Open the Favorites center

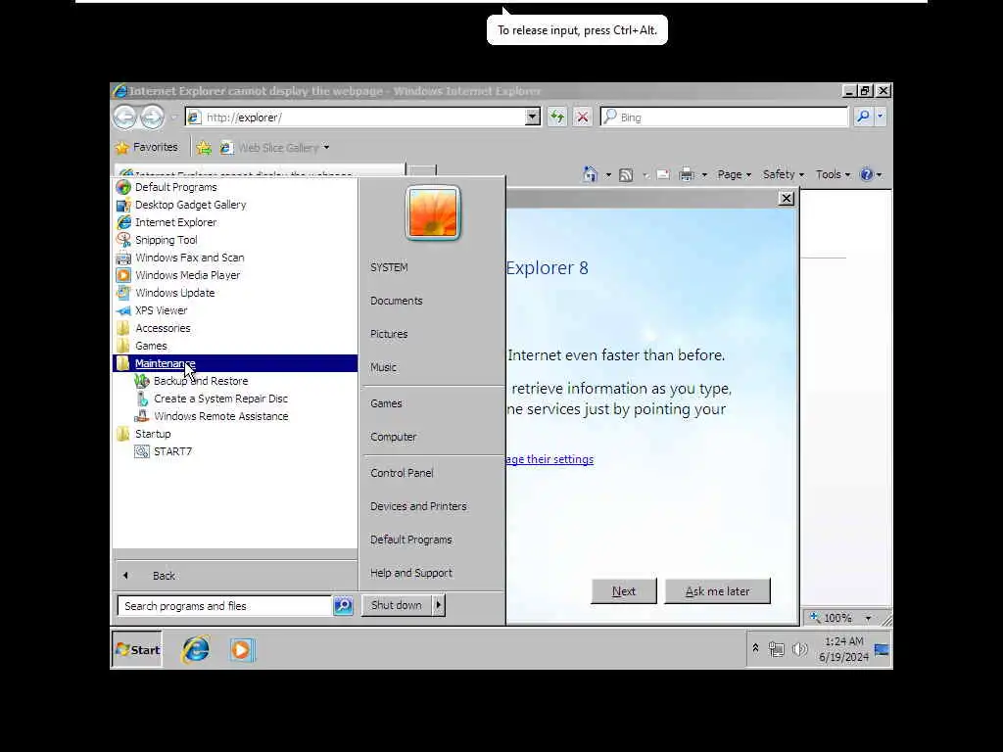click(147, 147)
